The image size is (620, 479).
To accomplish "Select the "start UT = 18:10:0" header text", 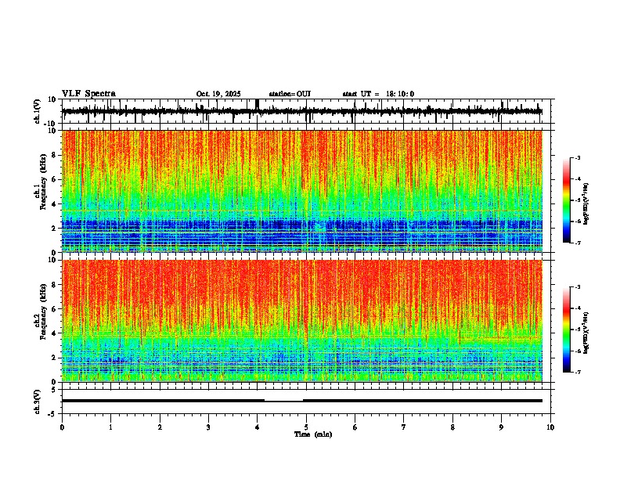I will [378, 94].
